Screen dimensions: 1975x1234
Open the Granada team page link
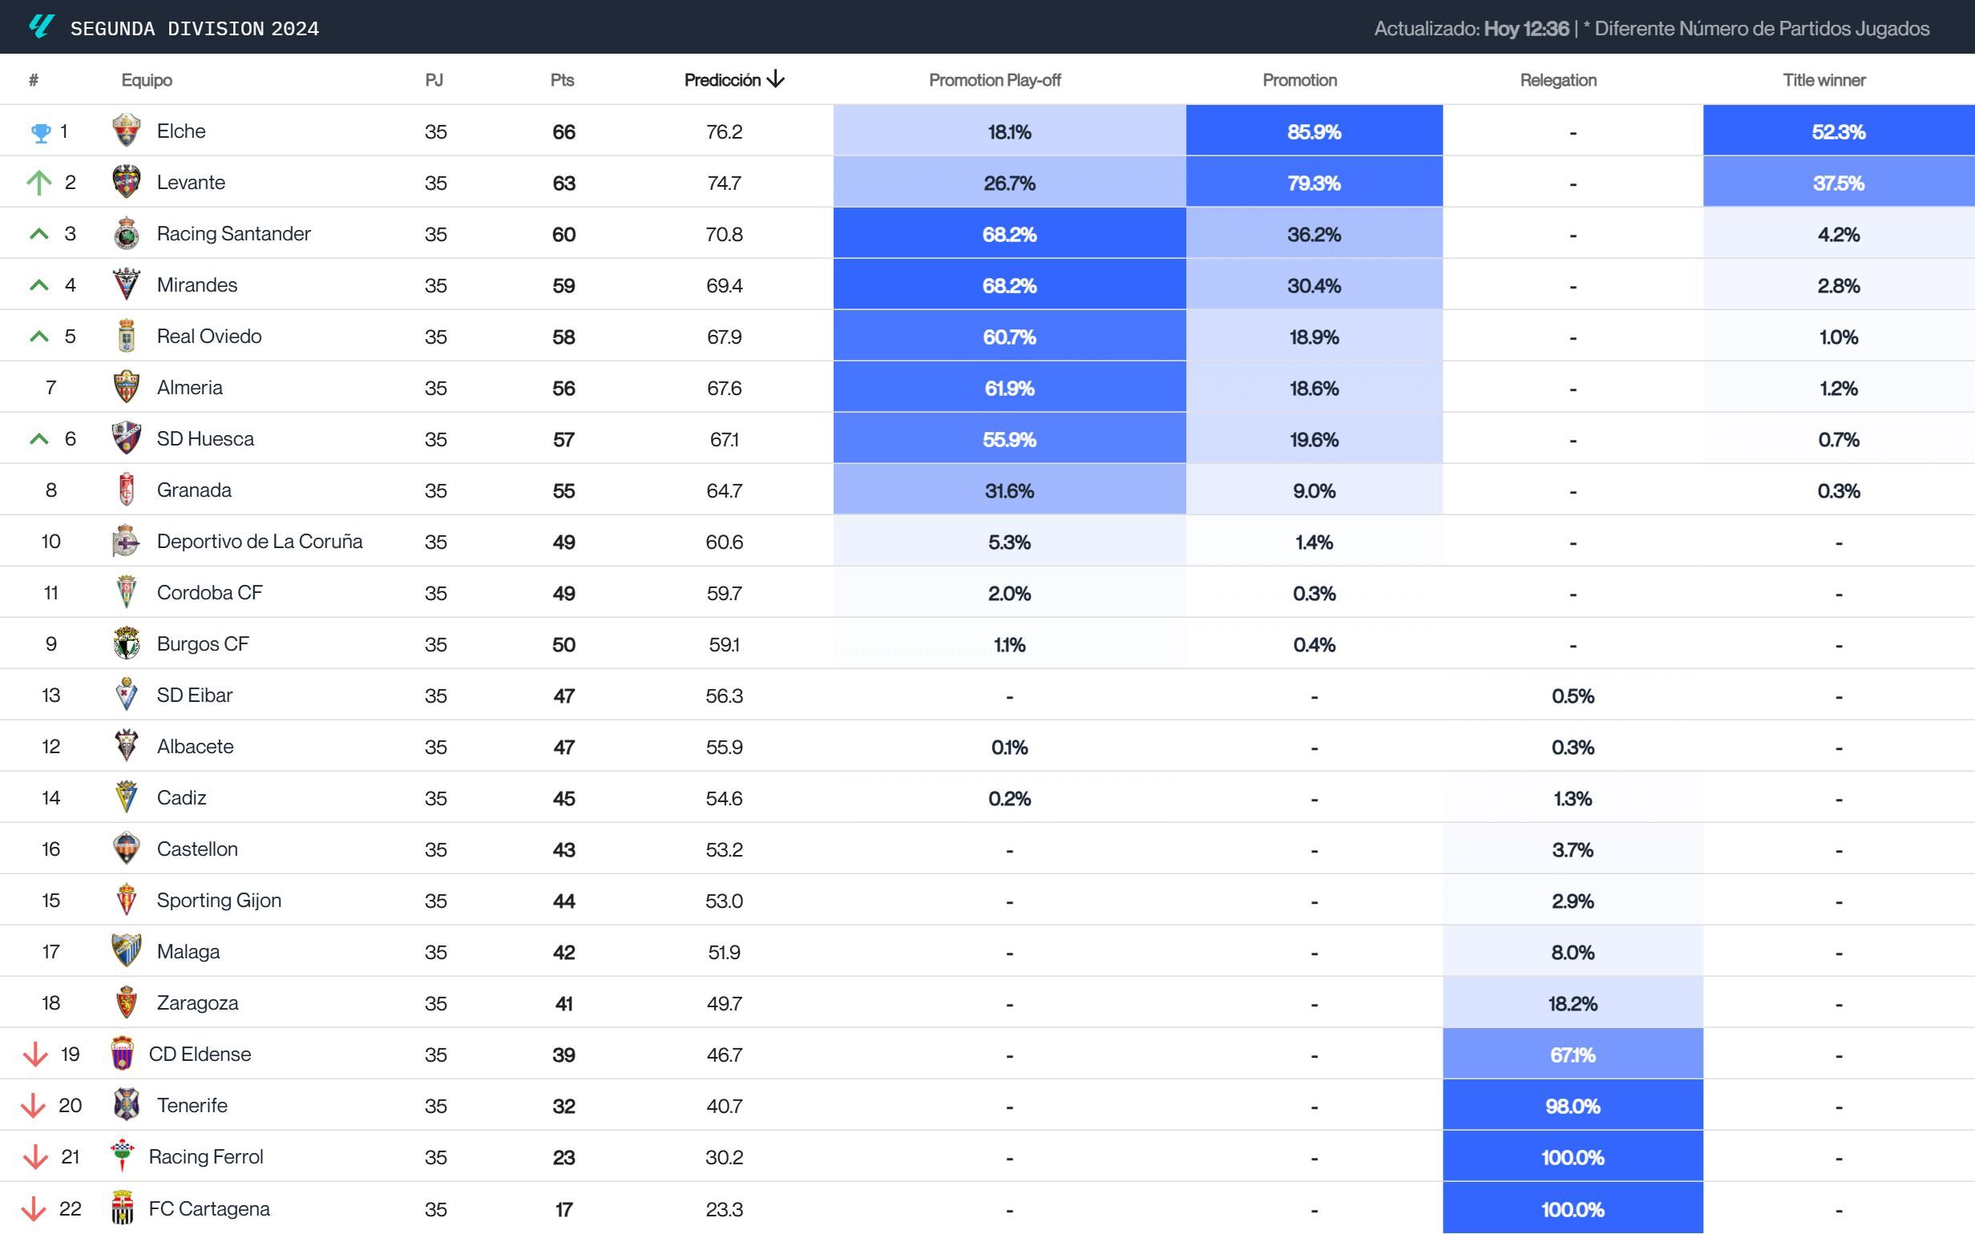point(193,490)
